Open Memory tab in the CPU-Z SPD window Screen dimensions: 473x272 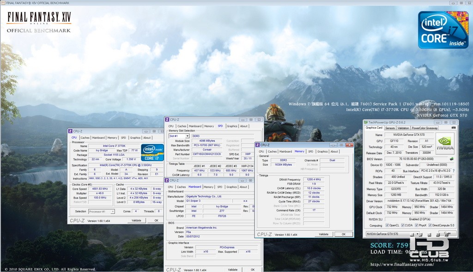(209, 126)
